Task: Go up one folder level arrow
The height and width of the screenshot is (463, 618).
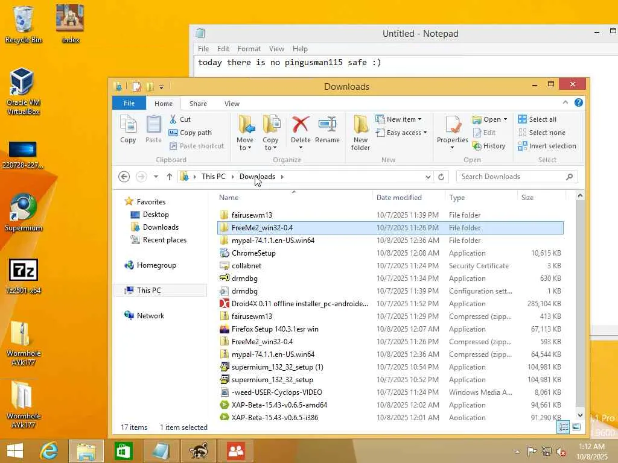Action: coord(170,177)
